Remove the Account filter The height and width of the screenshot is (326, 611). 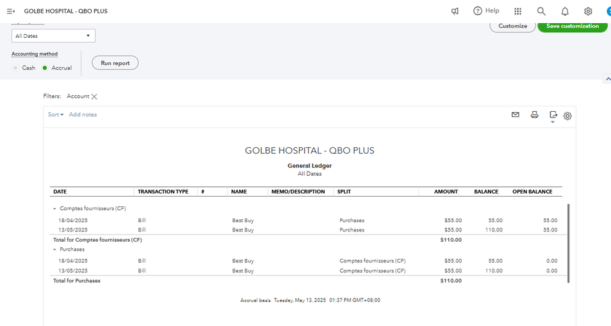pos(94,96)
